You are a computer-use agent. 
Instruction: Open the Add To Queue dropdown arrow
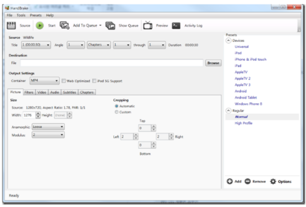coord(100,26)
